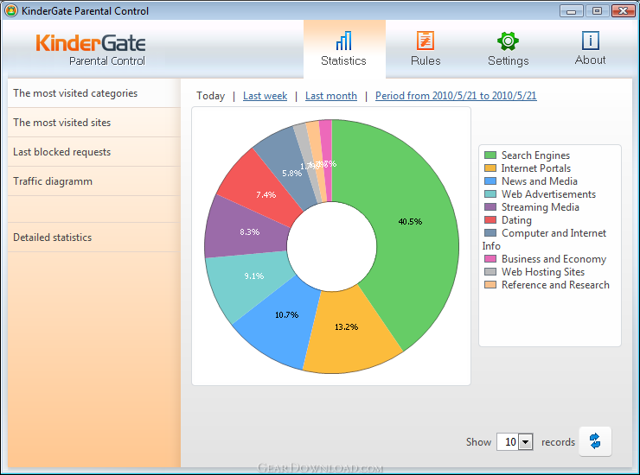Select the Today period filter
Image resolution: width=640 pixels, height=475 pixels.
click(211, 96)
